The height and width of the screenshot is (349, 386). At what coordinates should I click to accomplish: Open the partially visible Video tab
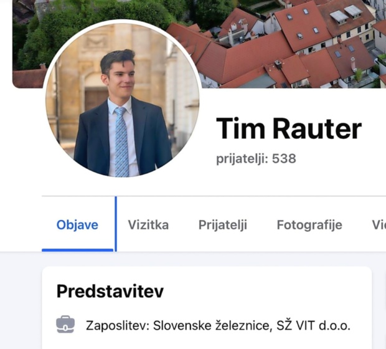pos(379,225)
